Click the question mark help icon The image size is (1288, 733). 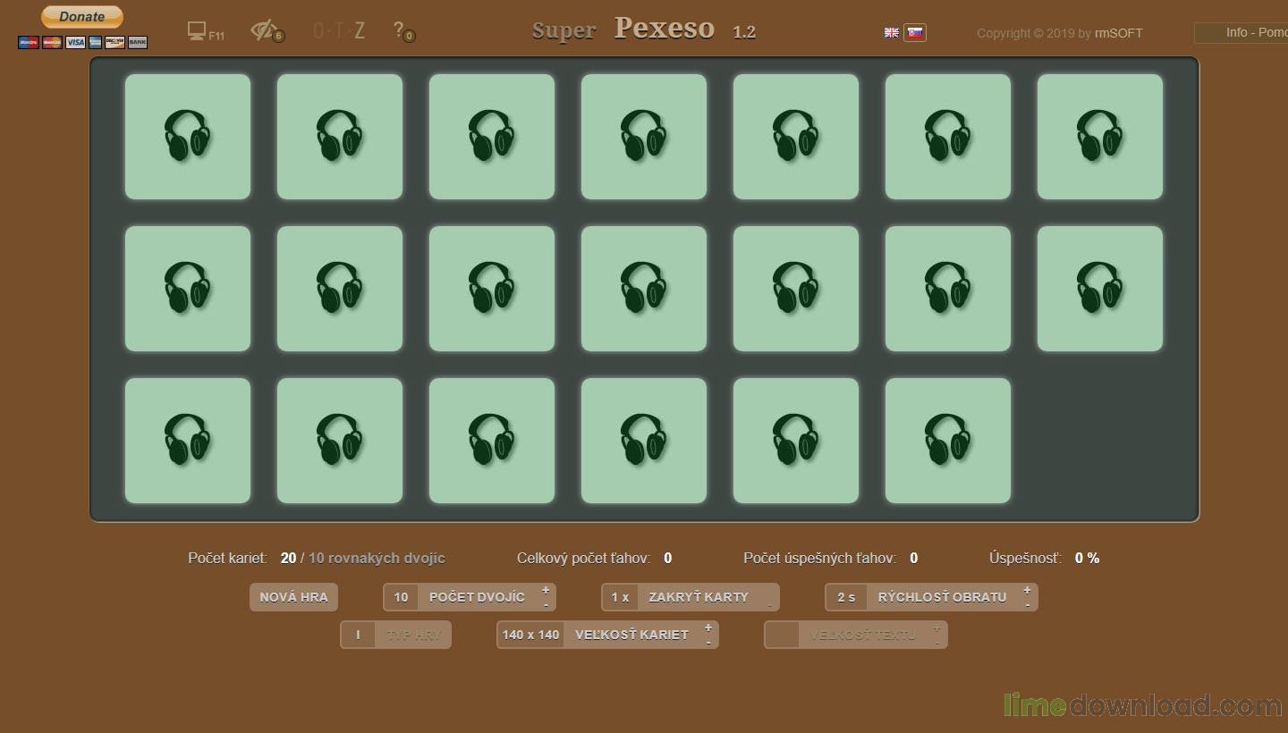399,30
